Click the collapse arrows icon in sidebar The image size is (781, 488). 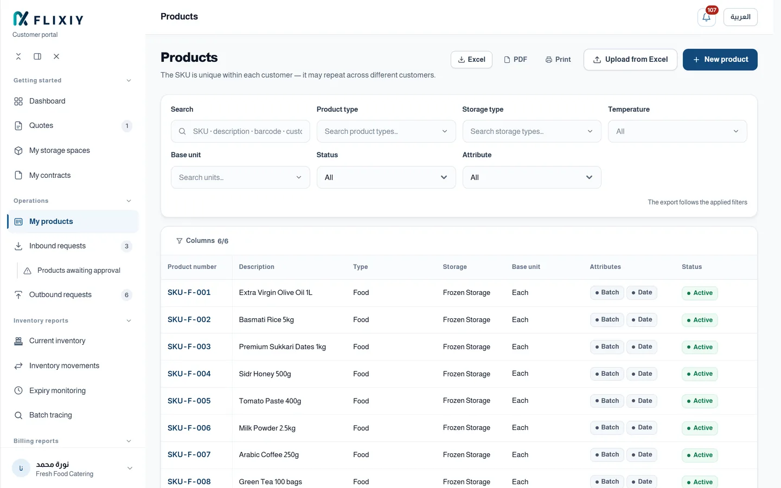pyautogui.click(x=18, y=56)
